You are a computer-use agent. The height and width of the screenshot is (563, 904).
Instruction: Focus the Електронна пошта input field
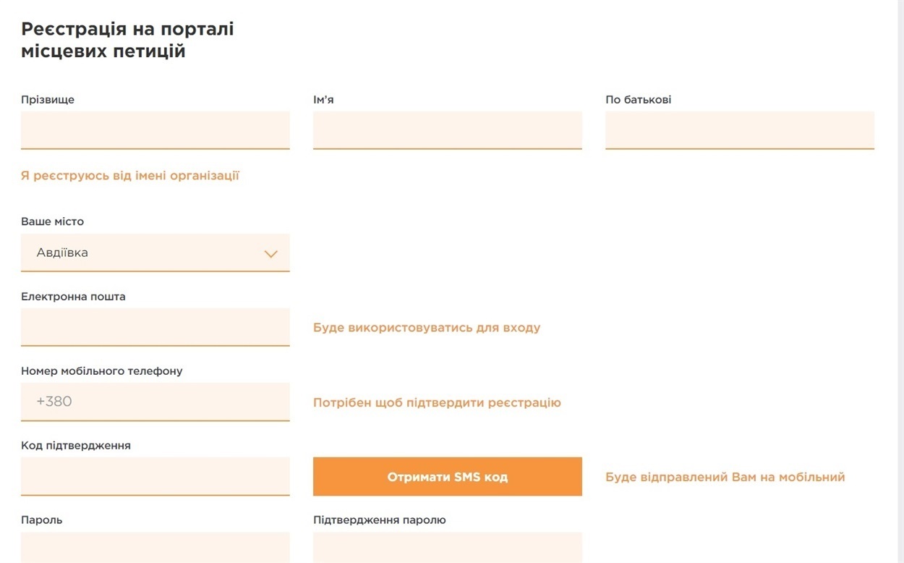pyautogui.click(x=155, y=327)
